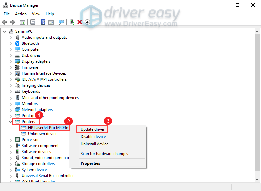The width and height of the screenshot is (261, 191).
Task: Open Help via the blue question-mark icon
Action: click(43, 22)
